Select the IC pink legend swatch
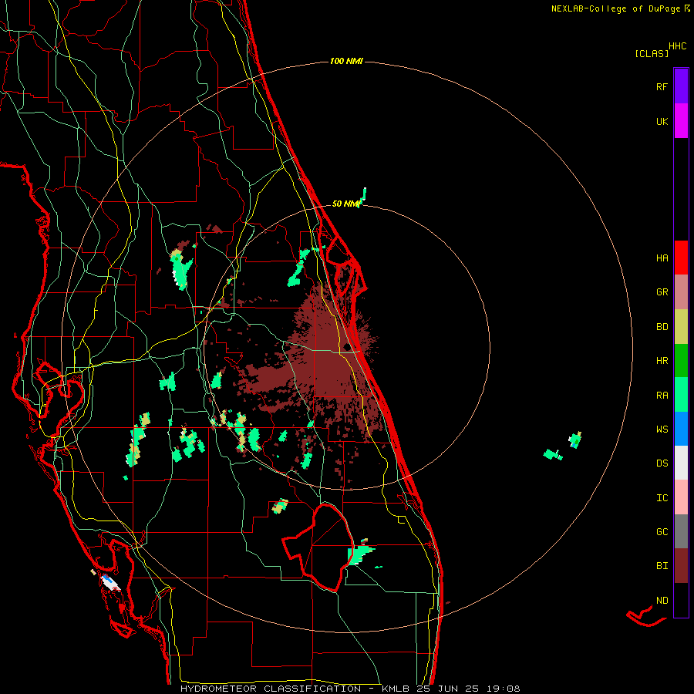 [681, 497]
